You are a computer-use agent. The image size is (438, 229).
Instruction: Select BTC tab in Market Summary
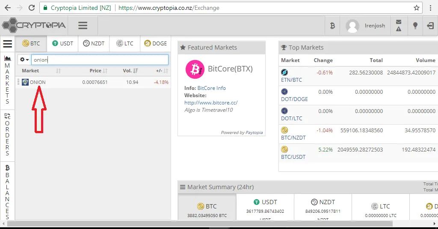[207, 207]
